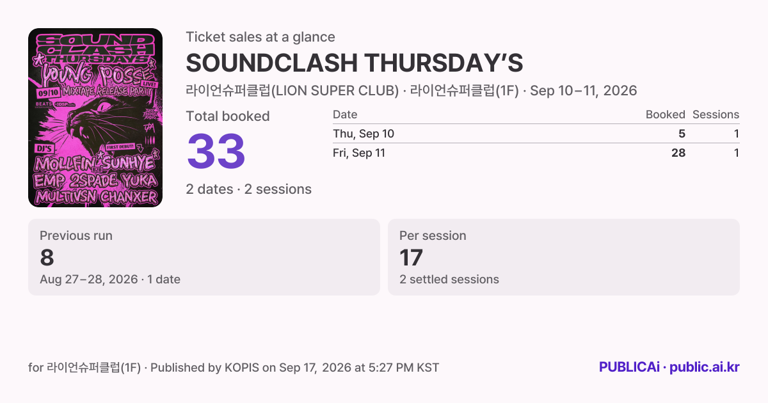Select the Booked column header
Viewport: 768px width, 403px height.
(x=665, y=115)
